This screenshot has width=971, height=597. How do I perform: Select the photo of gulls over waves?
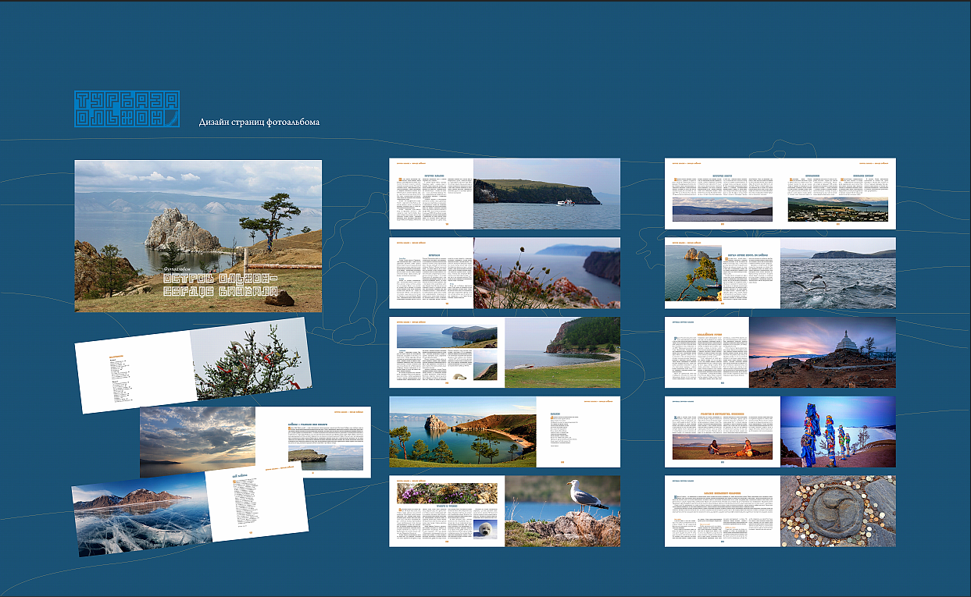(838, 273)
